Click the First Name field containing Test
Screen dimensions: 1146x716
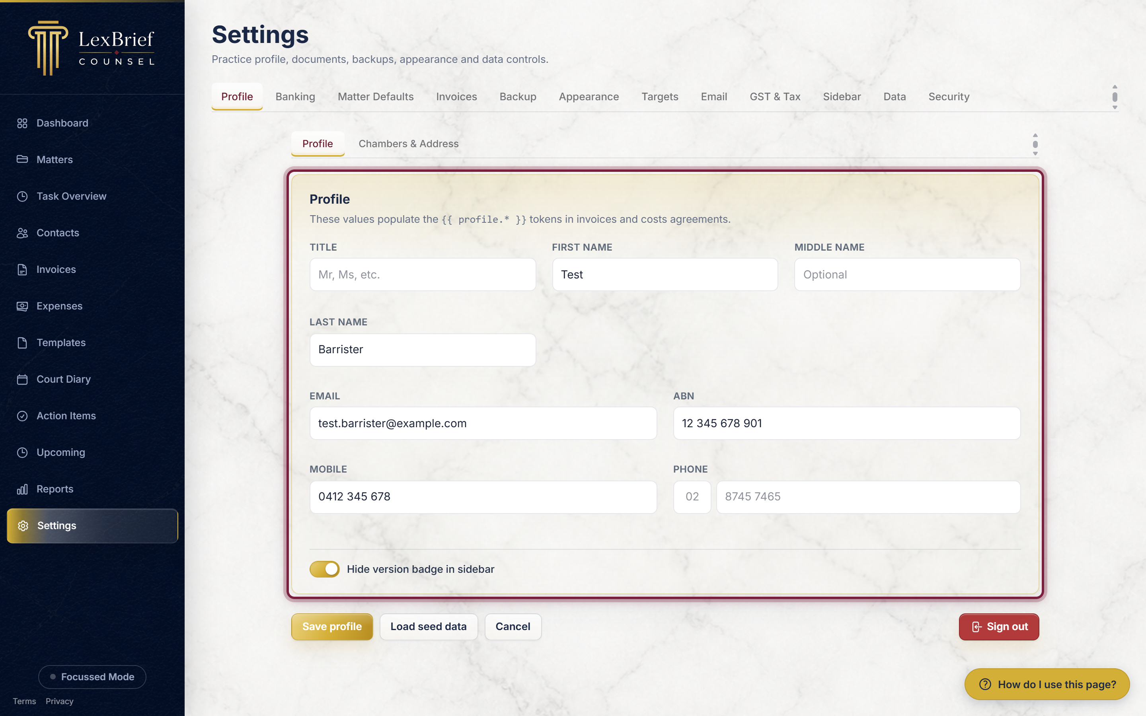(x=665, y=274)
